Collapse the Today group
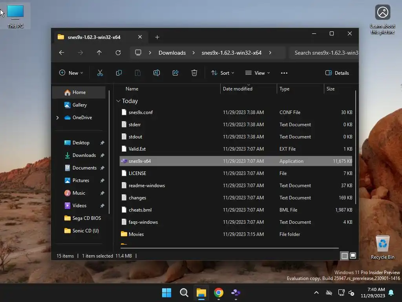Image resolution: width=402 pixels, height=302 pixels. (x=118, y=101)
